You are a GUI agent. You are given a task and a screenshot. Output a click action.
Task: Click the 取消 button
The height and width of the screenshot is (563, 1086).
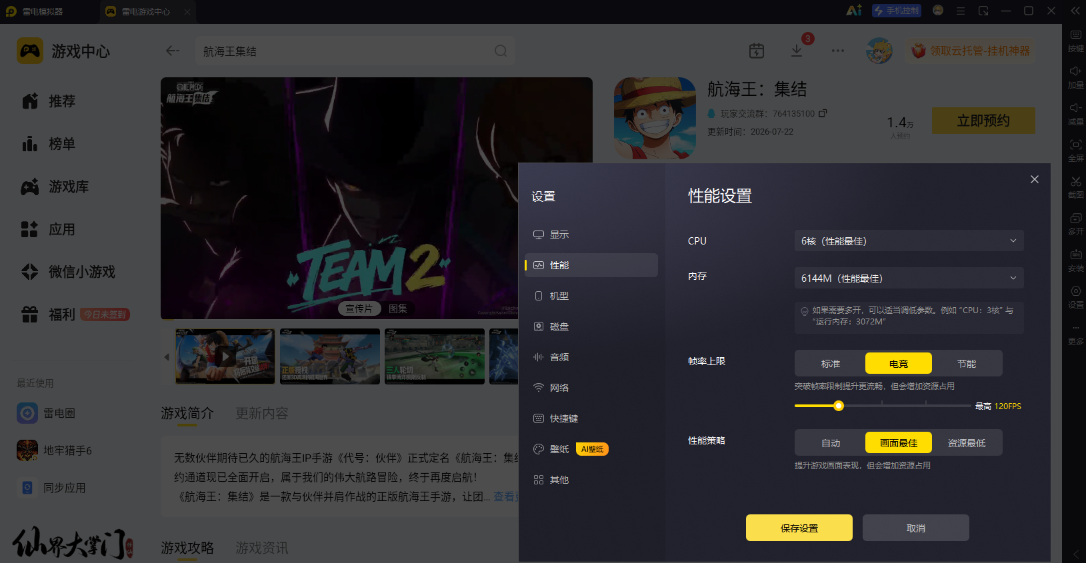pyautogui.click(x=916, y=528)
